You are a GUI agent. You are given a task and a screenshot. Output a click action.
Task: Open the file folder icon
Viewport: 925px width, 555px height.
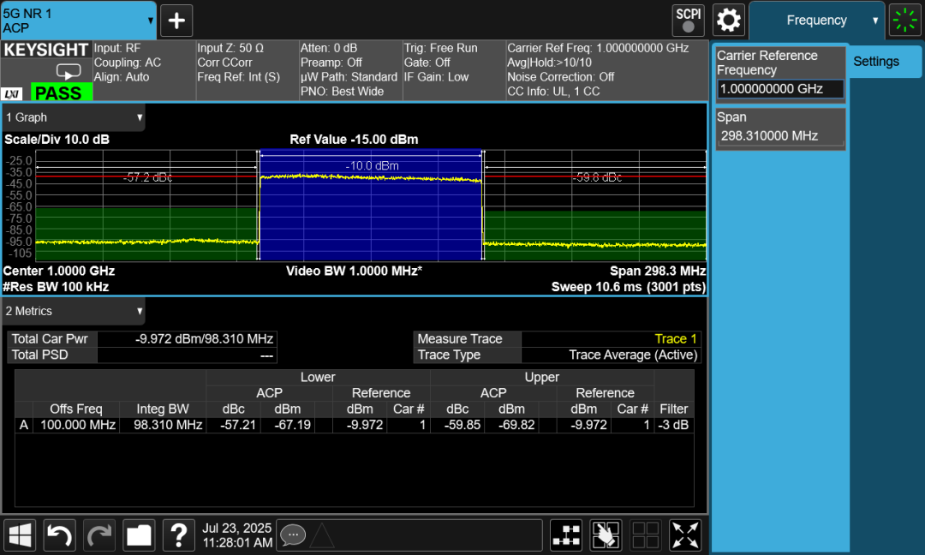[x=139, y=535]
